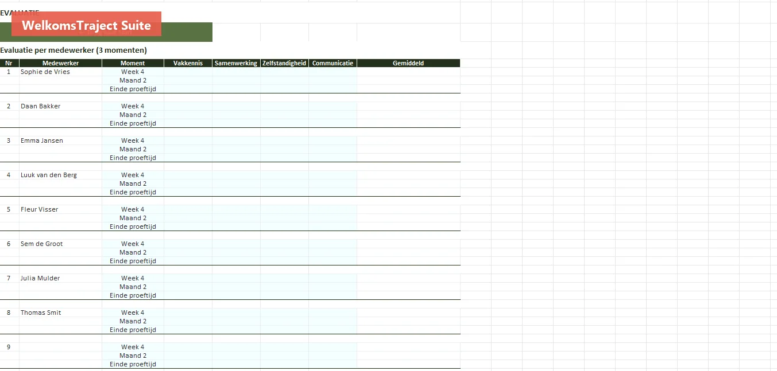Select 'Week 4' in Emma Jansen's row

[x=133, y=140]
